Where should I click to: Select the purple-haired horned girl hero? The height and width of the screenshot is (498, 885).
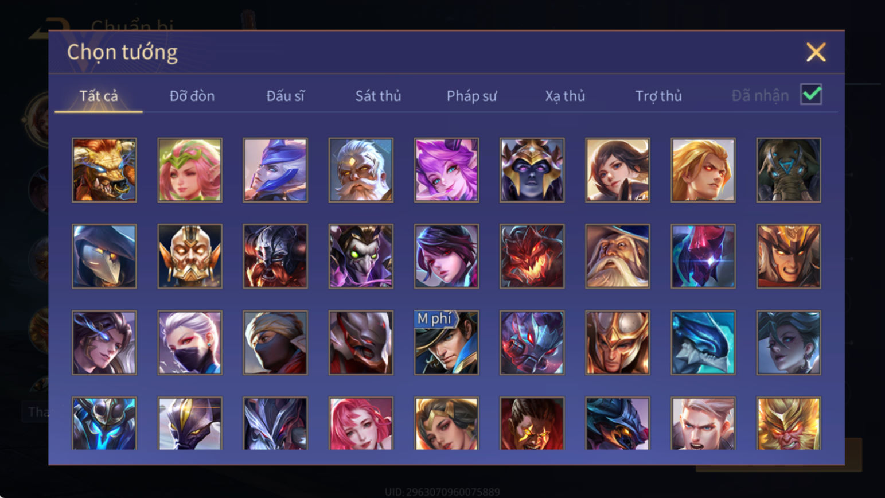coord(446,170)
